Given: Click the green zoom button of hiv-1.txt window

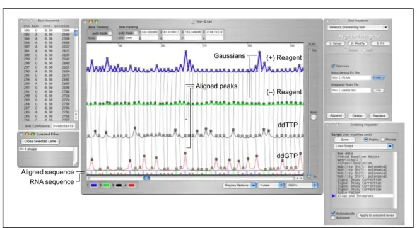Looking at the screenshot, I should 97,21.
